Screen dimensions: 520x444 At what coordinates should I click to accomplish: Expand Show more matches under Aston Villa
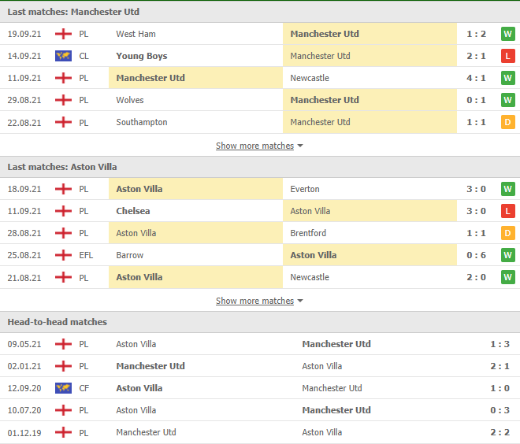pos(254,301)
